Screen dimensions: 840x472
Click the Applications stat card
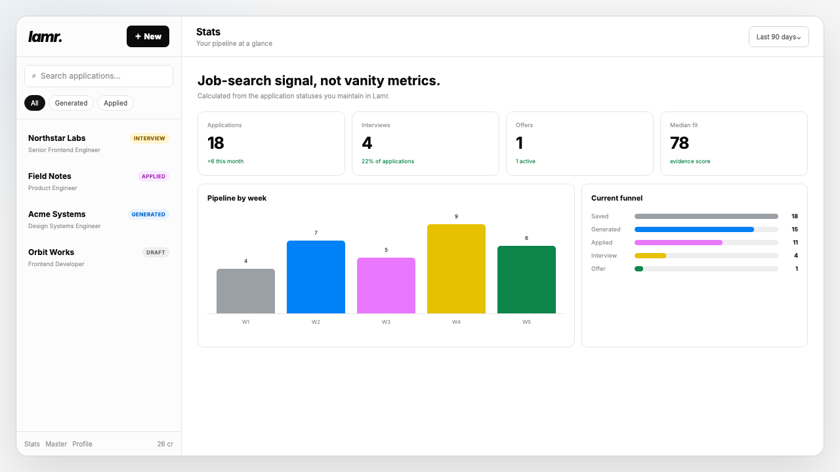tap(271, 144)
